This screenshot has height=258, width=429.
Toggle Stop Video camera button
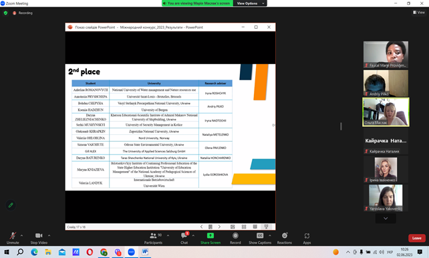click(x=39, y=238)
